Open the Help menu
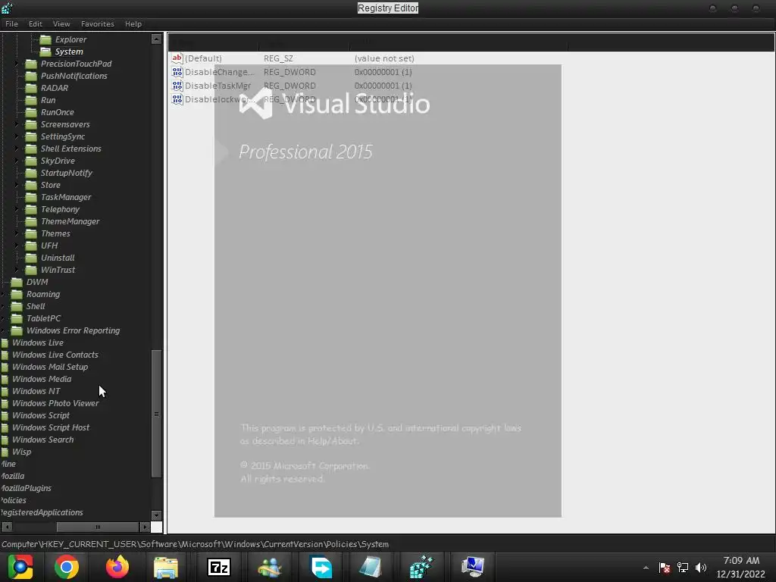This screenshot has height=582, width=776. tap(133, 23)
